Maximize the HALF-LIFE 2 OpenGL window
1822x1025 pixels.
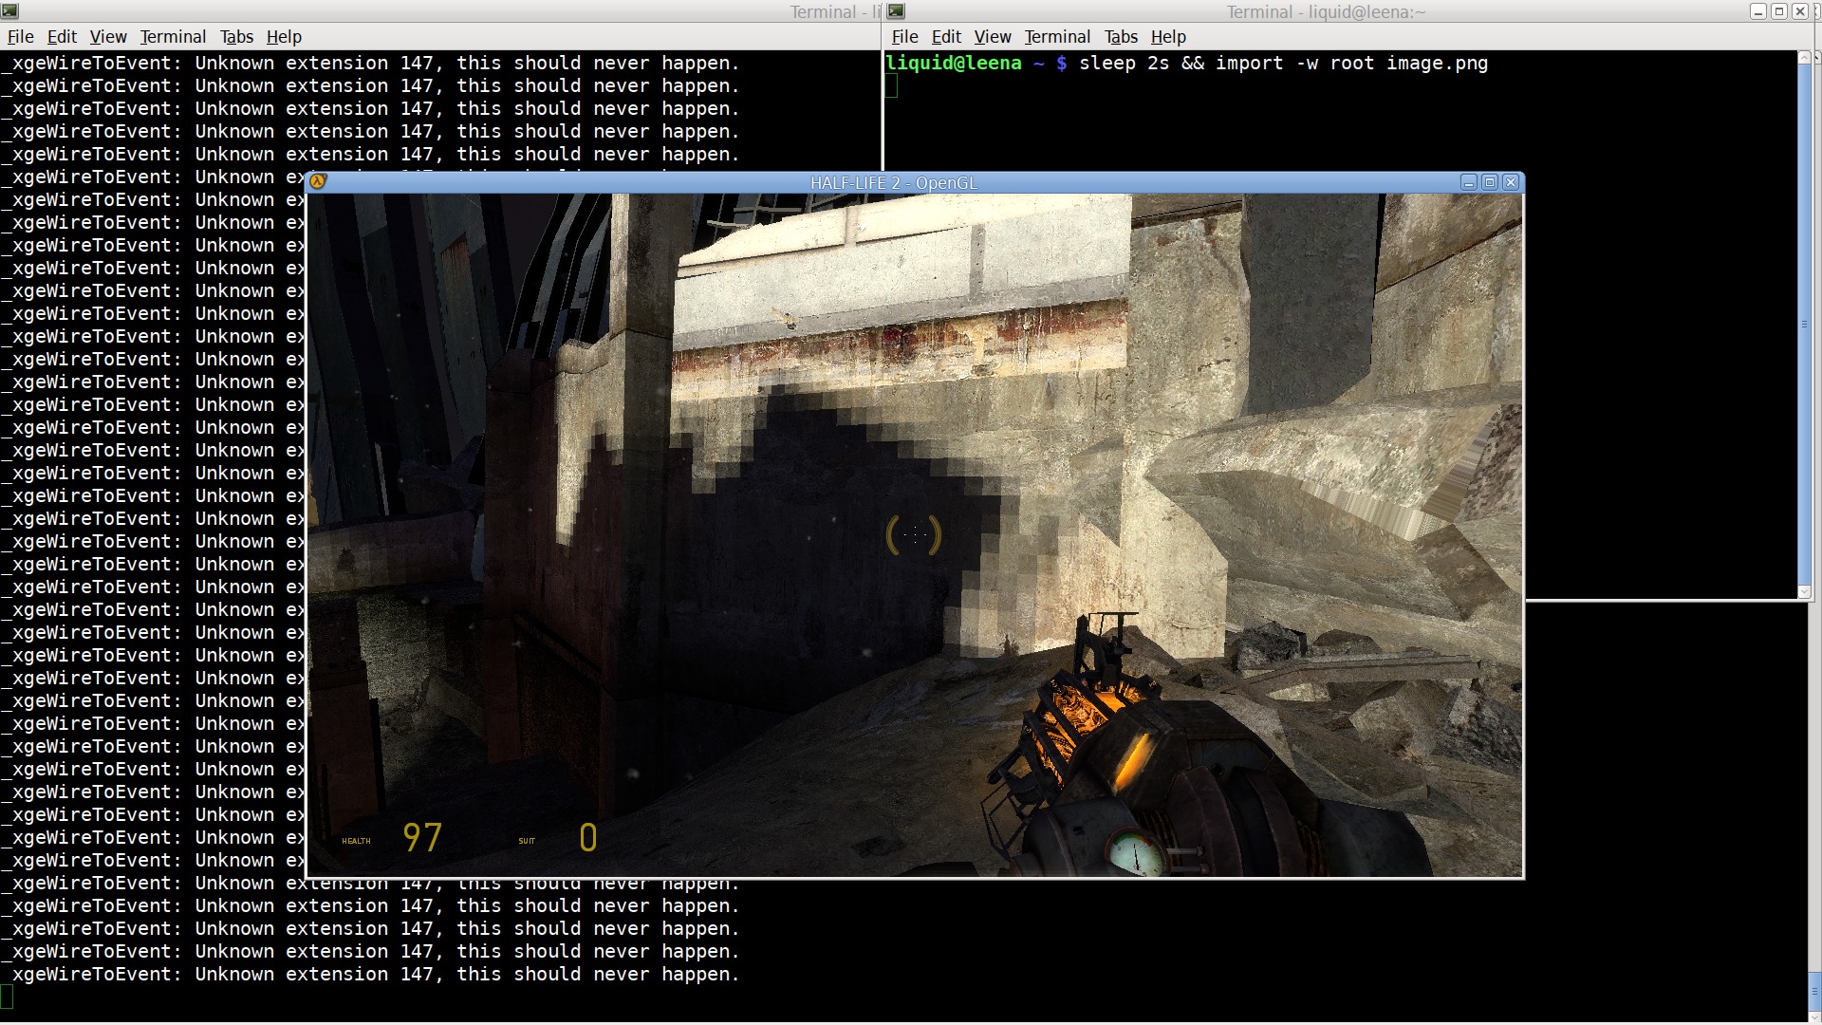coord(1490,182)
